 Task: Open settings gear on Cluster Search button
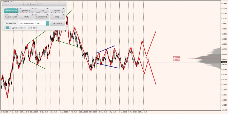tap(17, 15)
